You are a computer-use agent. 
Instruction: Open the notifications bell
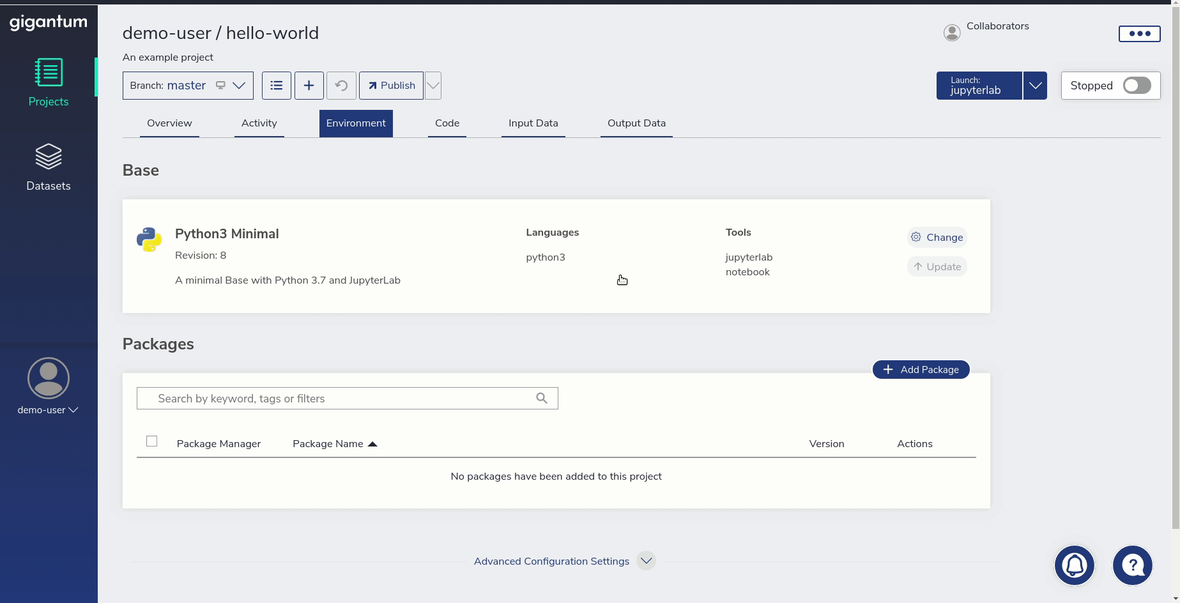1075,565
